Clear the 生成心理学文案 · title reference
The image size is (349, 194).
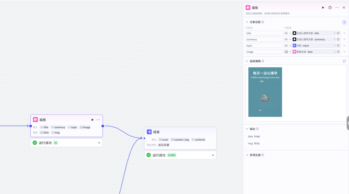pyautogui.click(x=334, y=33)
